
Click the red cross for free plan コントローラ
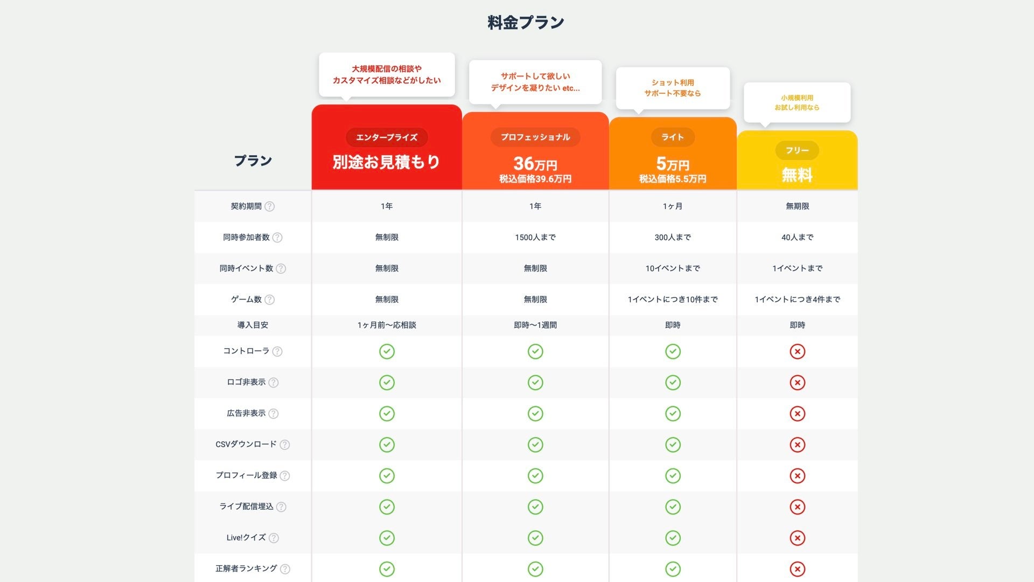(797, 351)
